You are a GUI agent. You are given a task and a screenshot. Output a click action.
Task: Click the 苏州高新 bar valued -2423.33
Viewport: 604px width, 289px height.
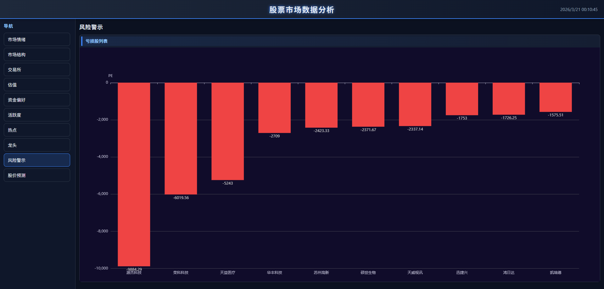(x=321, y=105)
